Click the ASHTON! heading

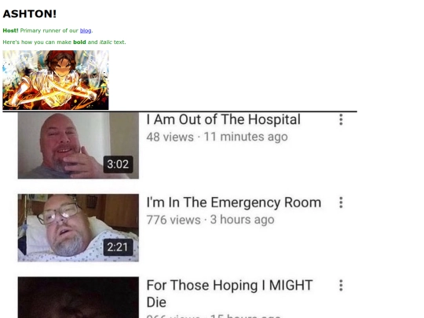pos(30,14)
